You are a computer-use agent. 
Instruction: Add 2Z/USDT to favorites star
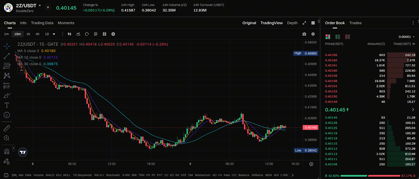pos(48,7)
